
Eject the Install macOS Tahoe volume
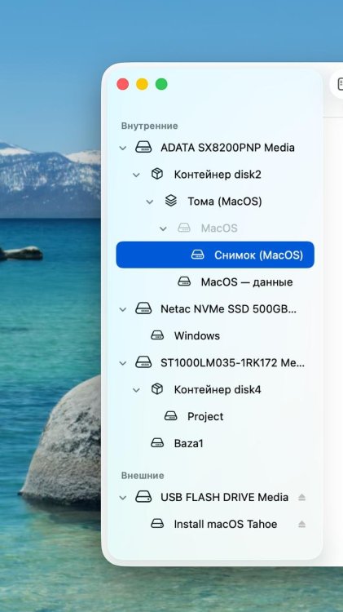click(301, 524)
